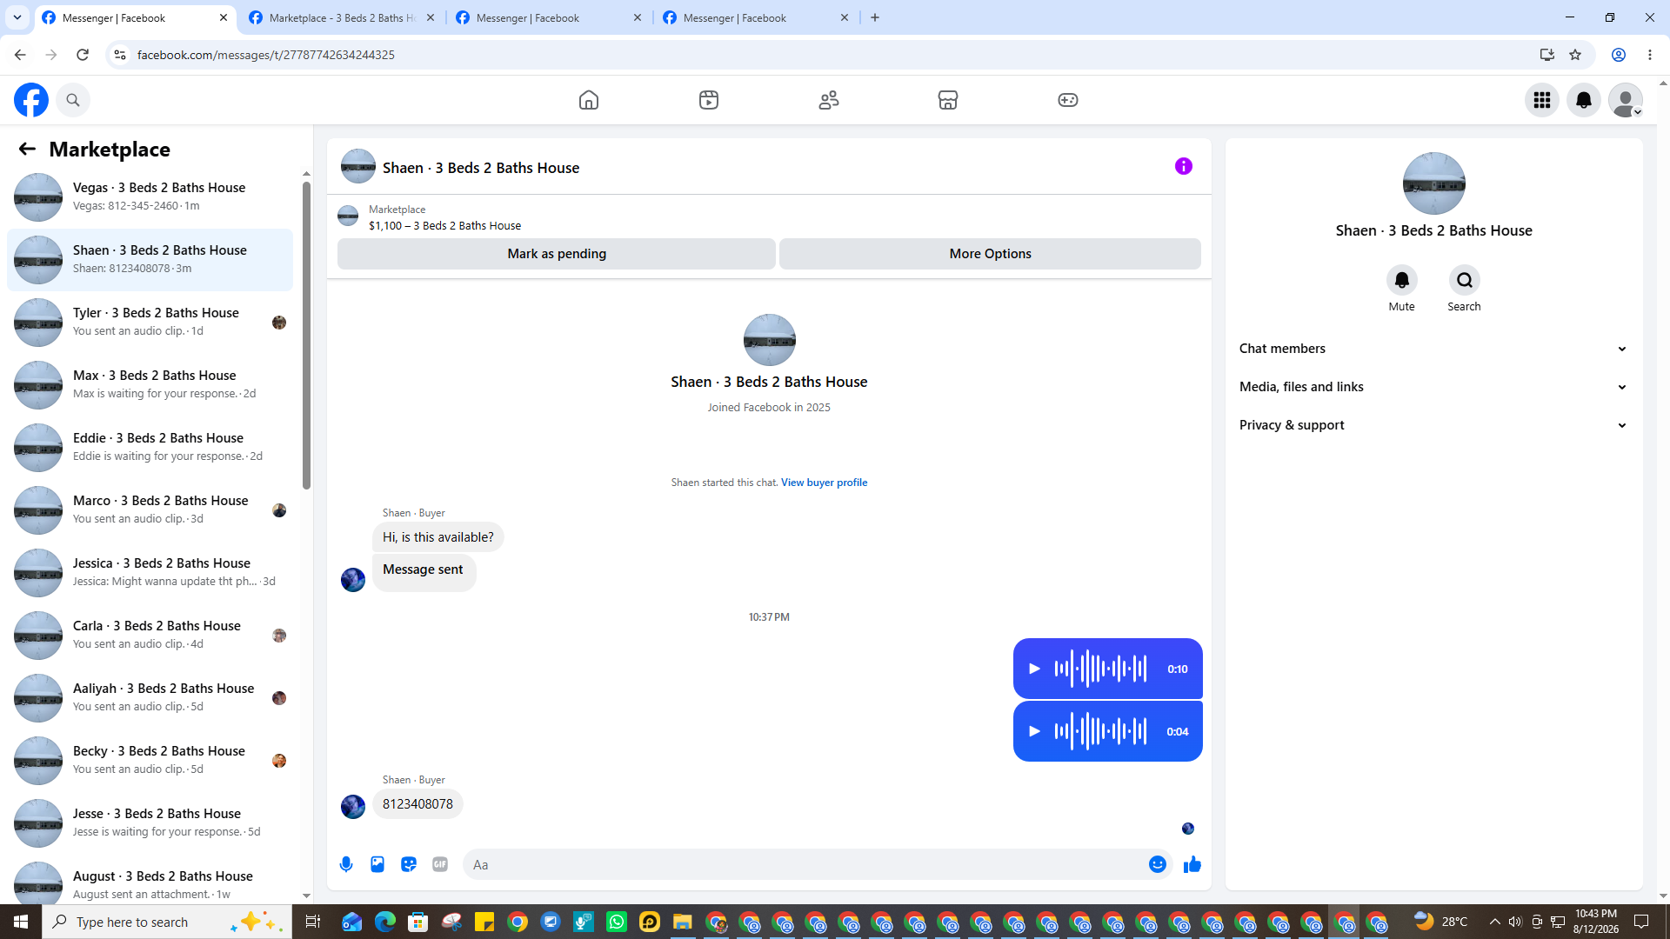Viewport: 1670px width, 939px height.
Task: Go to the Home feed icon
Action: [589, 100]
